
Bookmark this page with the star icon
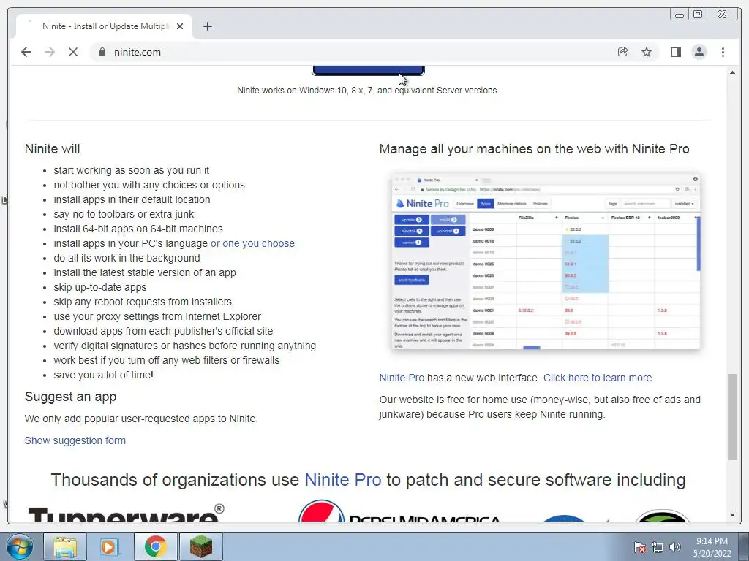[647, 52]
